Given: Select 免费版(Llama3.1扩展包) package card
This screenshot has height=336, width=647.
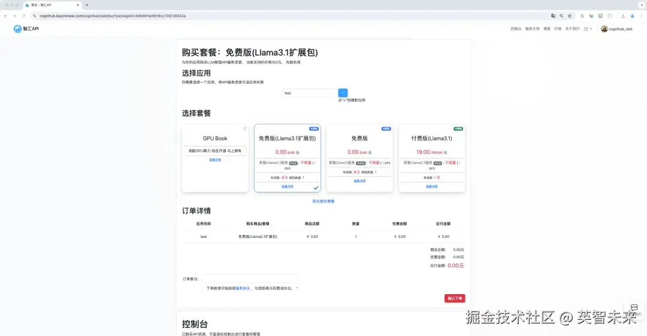Looking at the screenshot, I should click(x=287, y=158).
